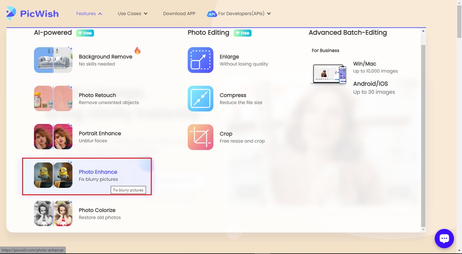462x254 pixels.
Task: Click the Free badge beside Photo Editing
Action: tap(242, 33)
